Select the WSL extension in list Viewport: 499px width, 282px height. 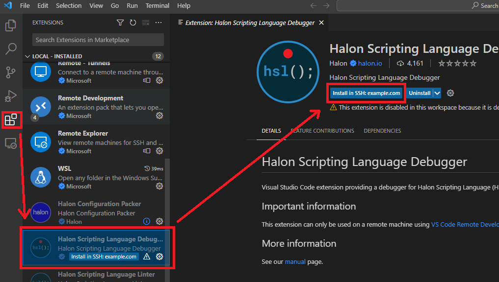pyautogui.click(x=96, y=177)
